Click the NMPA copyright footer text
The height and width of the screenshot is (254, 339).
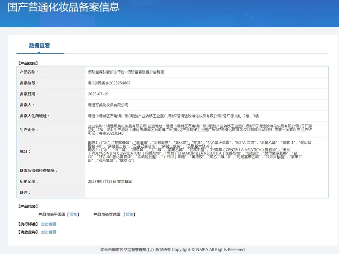[x=172, y=249]
